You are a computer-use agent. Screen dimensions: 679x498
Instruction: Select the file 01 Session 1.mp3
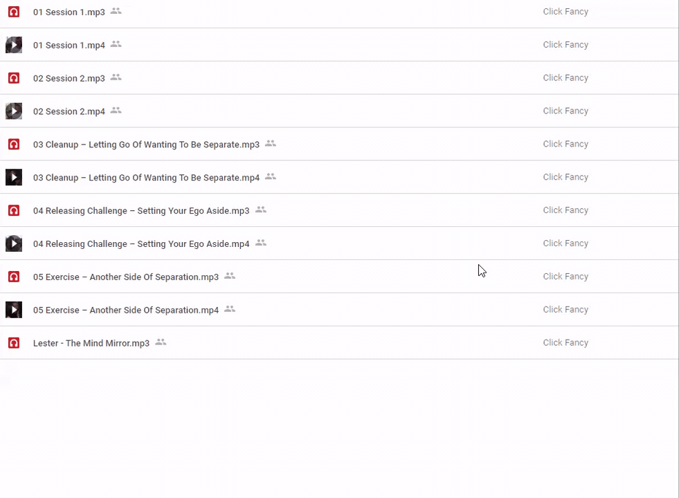pyautogui.click(x=69, y=12)
